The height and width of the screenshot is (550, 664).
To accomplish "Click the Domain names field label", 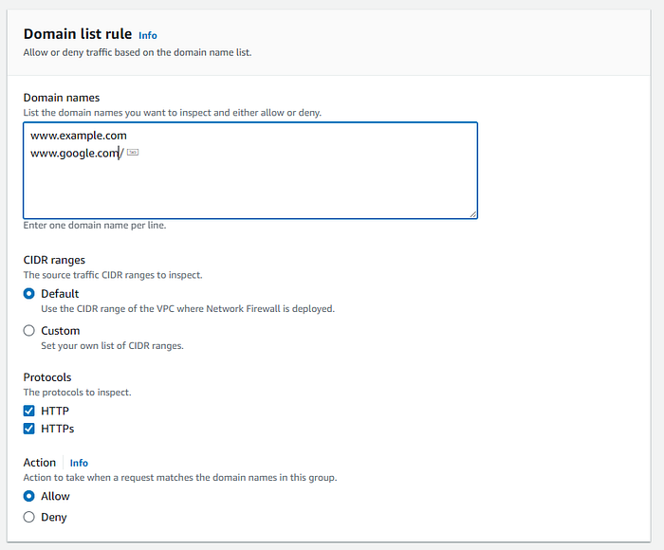I will pos(62,98).
